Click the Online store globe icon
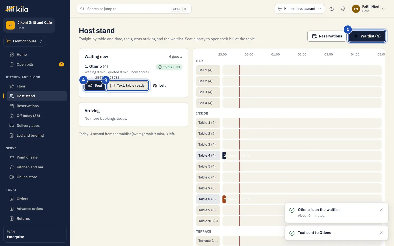The image size is (394, 246). (x=11, y=177)
